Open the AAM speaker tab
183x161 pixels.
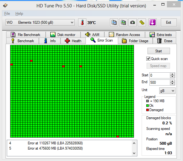pos(92,34)
